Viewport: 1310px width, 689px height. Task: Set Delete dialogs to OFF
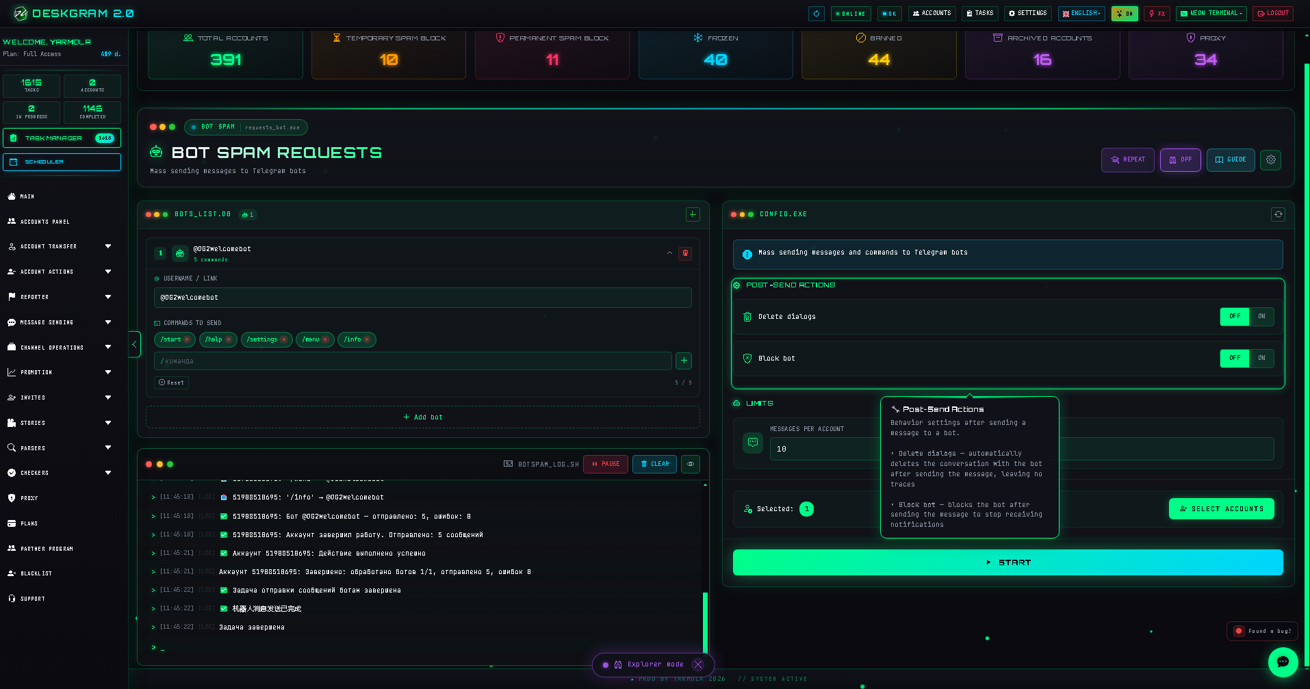coord(1235,316)
